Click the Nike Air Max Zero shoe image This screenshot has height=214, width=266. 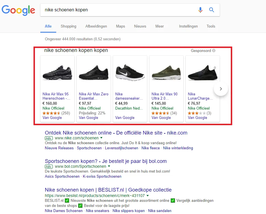pos(94,73)
